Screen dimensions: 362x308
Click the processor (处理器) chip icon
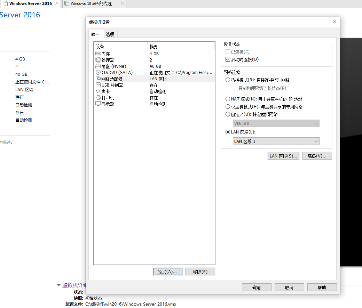(98, 60)
